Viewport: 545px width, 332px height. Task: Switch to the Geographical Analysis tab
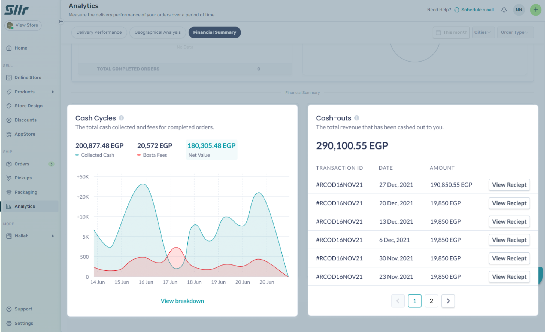click(158, 32)
